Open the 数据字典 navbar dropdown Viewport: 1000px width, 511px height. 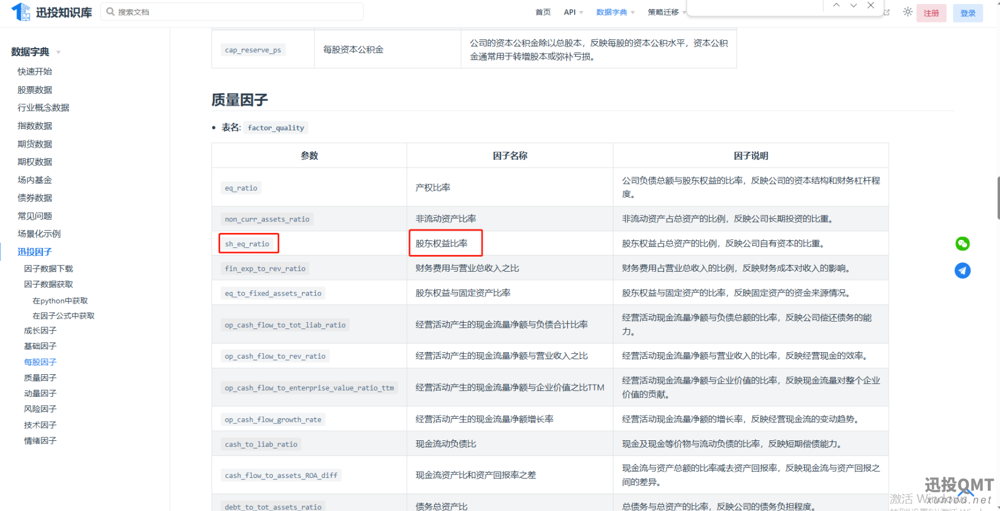(x=615, y=12)
